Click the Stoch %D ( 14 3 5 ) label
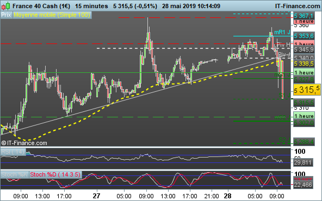The image size is (322, 201). (x=55, y=174)
